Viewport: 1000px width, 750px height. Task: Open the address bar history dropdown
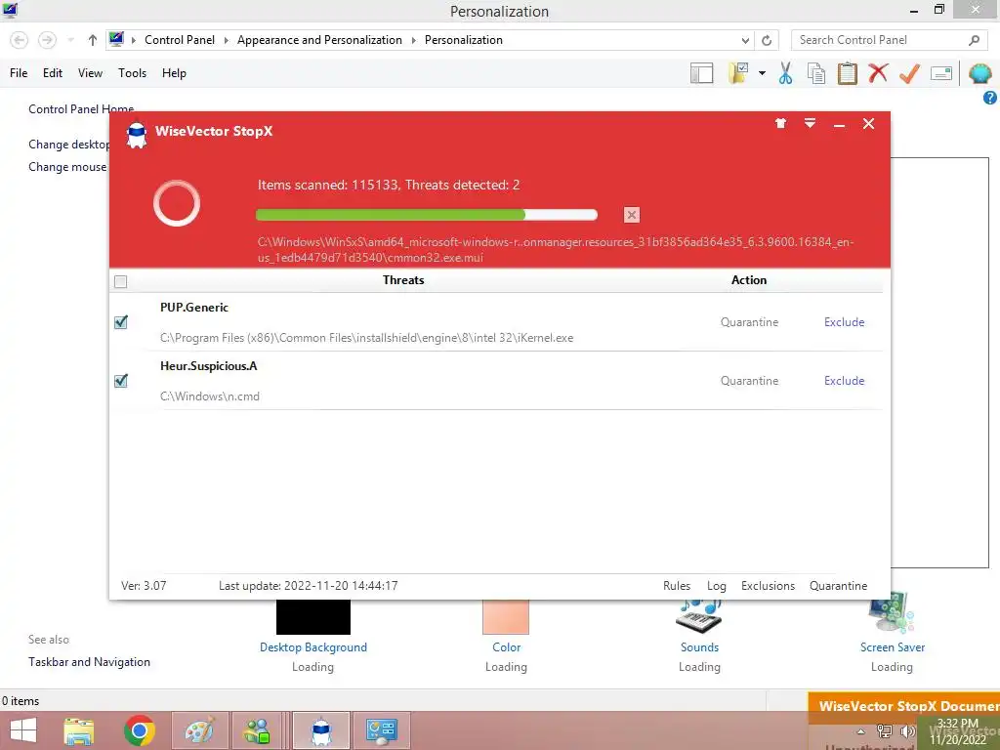tap(745, 40)
